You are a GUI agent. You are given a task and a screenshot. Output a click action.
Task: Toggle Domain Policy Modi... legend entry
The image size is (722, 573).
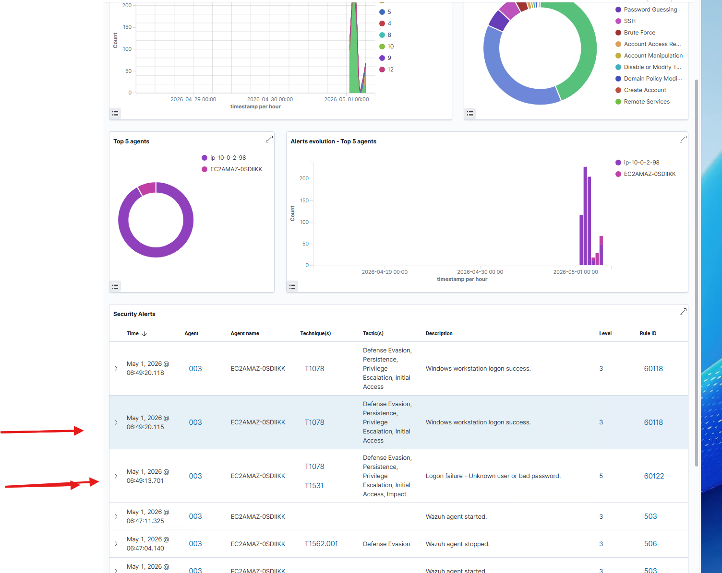649,79
